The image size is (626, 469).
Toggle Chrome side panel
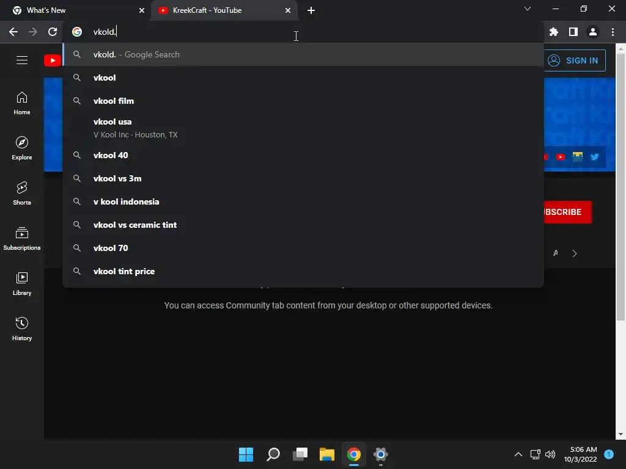click(573, 32)
